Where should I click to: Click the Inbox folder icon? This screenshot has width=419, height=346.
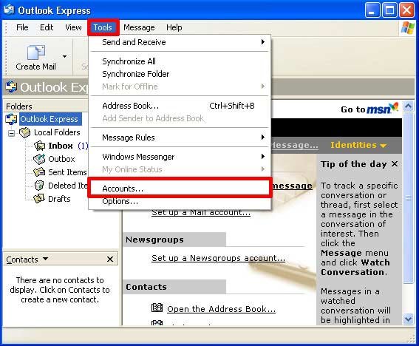(40, 146)
